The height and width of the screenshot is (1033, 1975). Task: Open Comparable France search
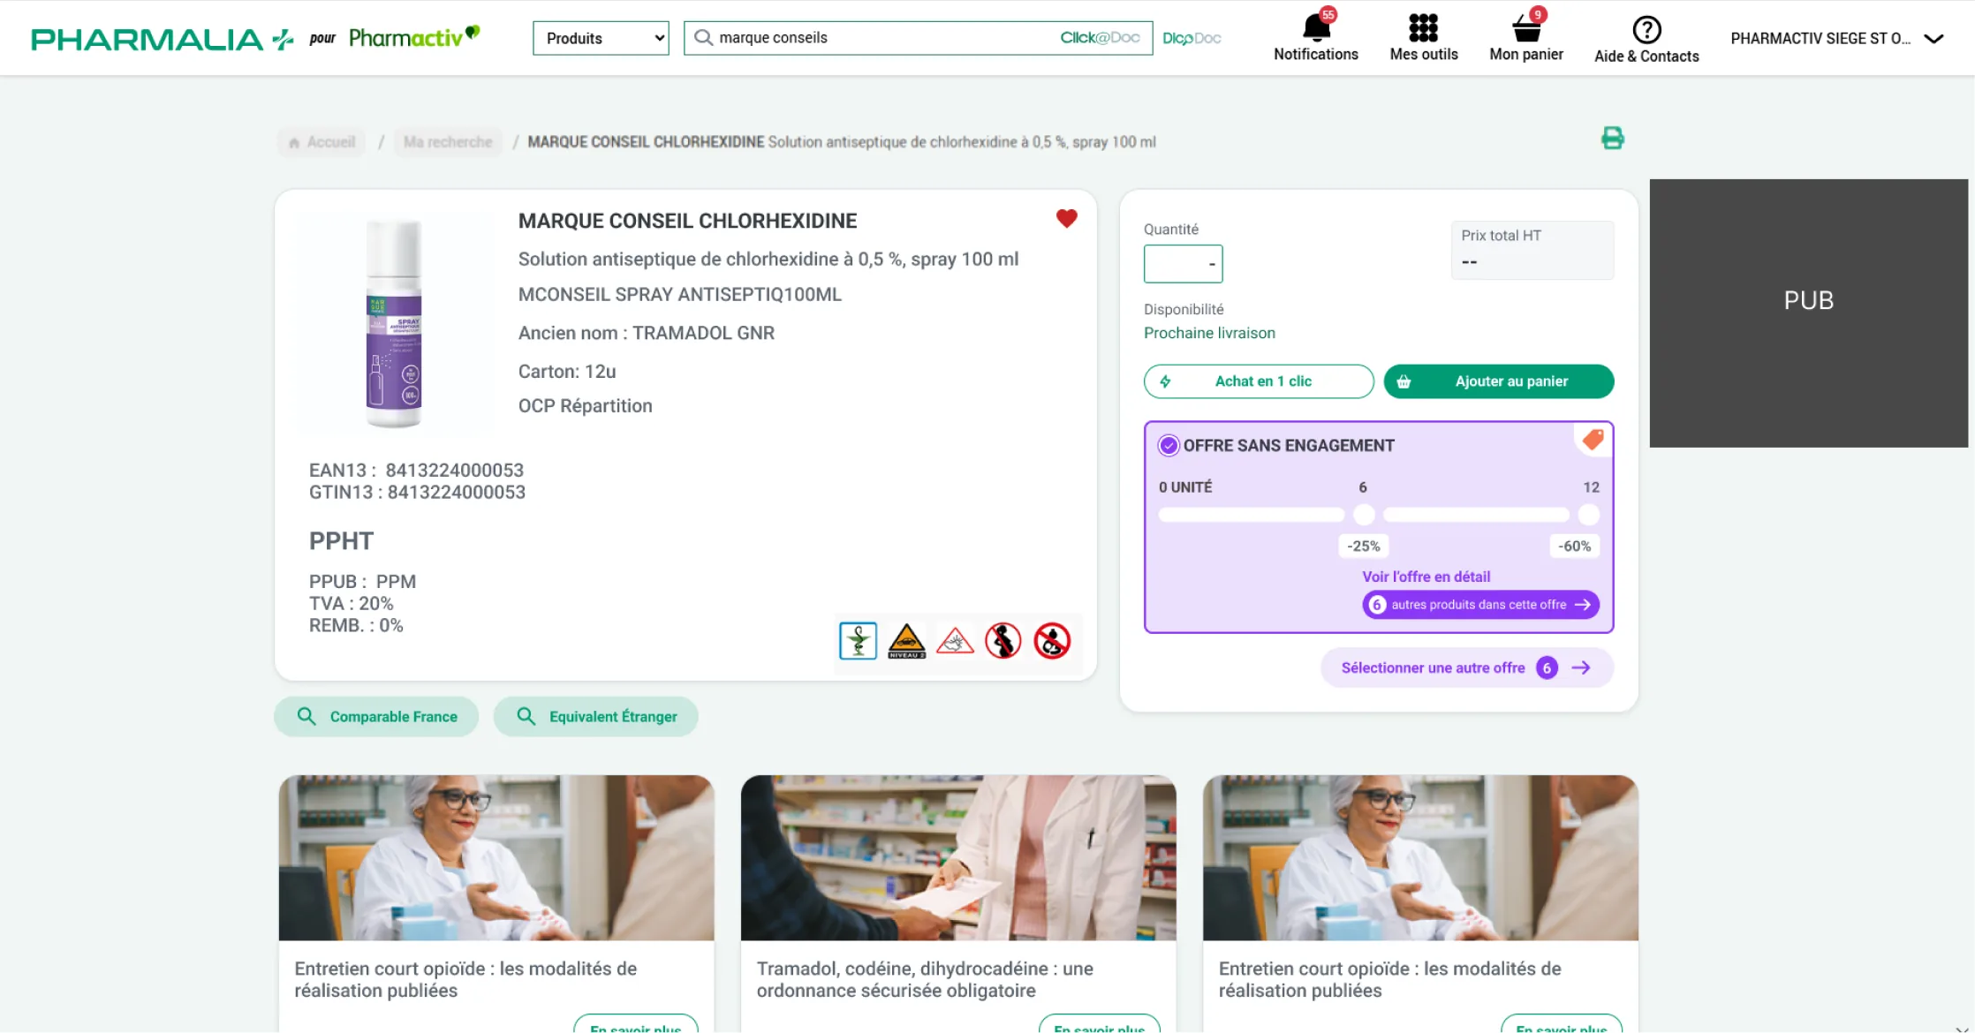coord(376,716)
